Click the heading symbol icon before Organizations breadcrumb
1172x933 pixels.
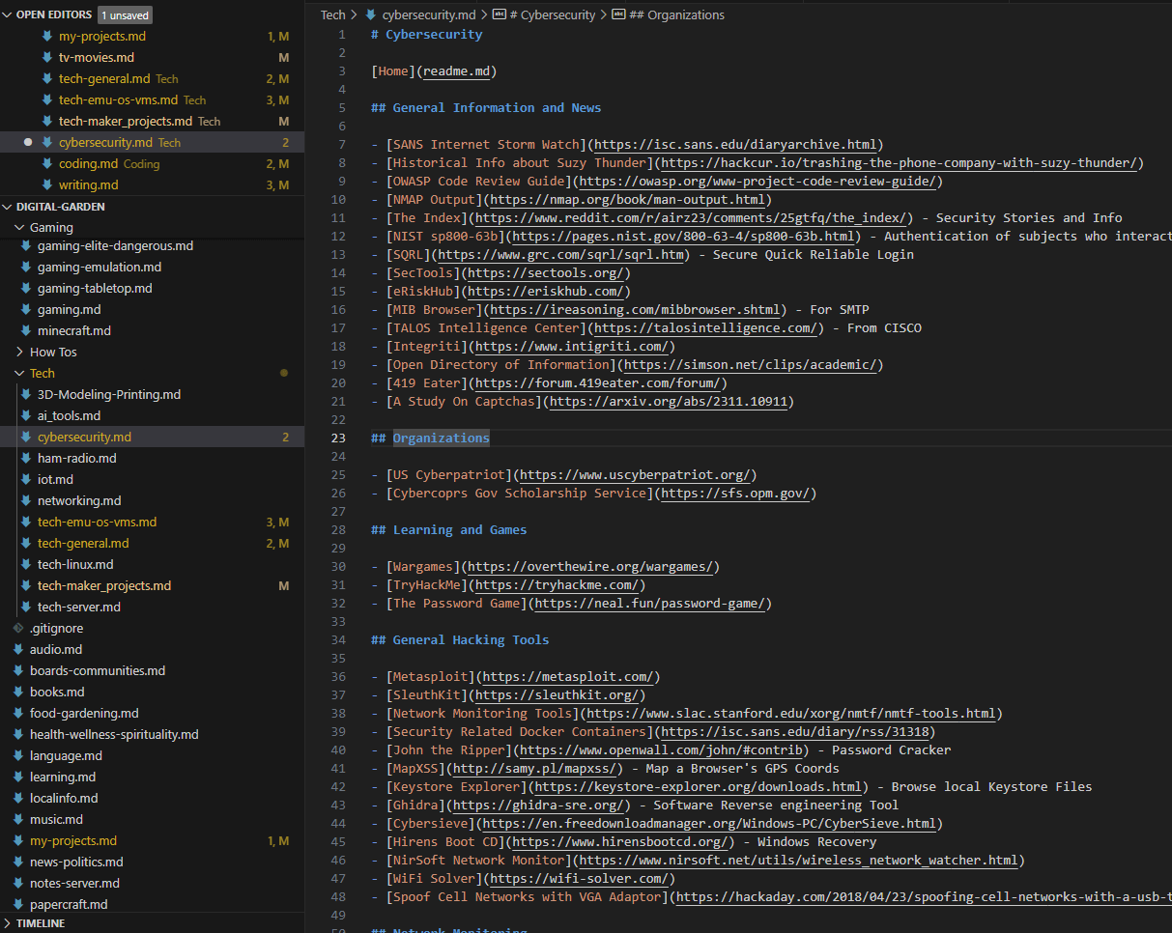coord(618,14)
